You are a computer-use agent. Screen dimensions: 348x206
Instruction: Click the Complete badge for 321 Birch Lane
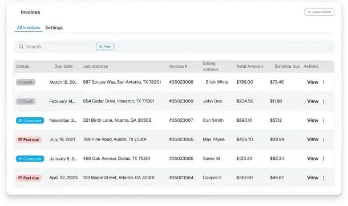30,121
